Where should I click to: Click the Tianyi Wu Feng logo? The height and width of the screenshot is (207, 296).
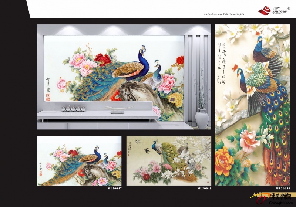(x=274, y=10)
